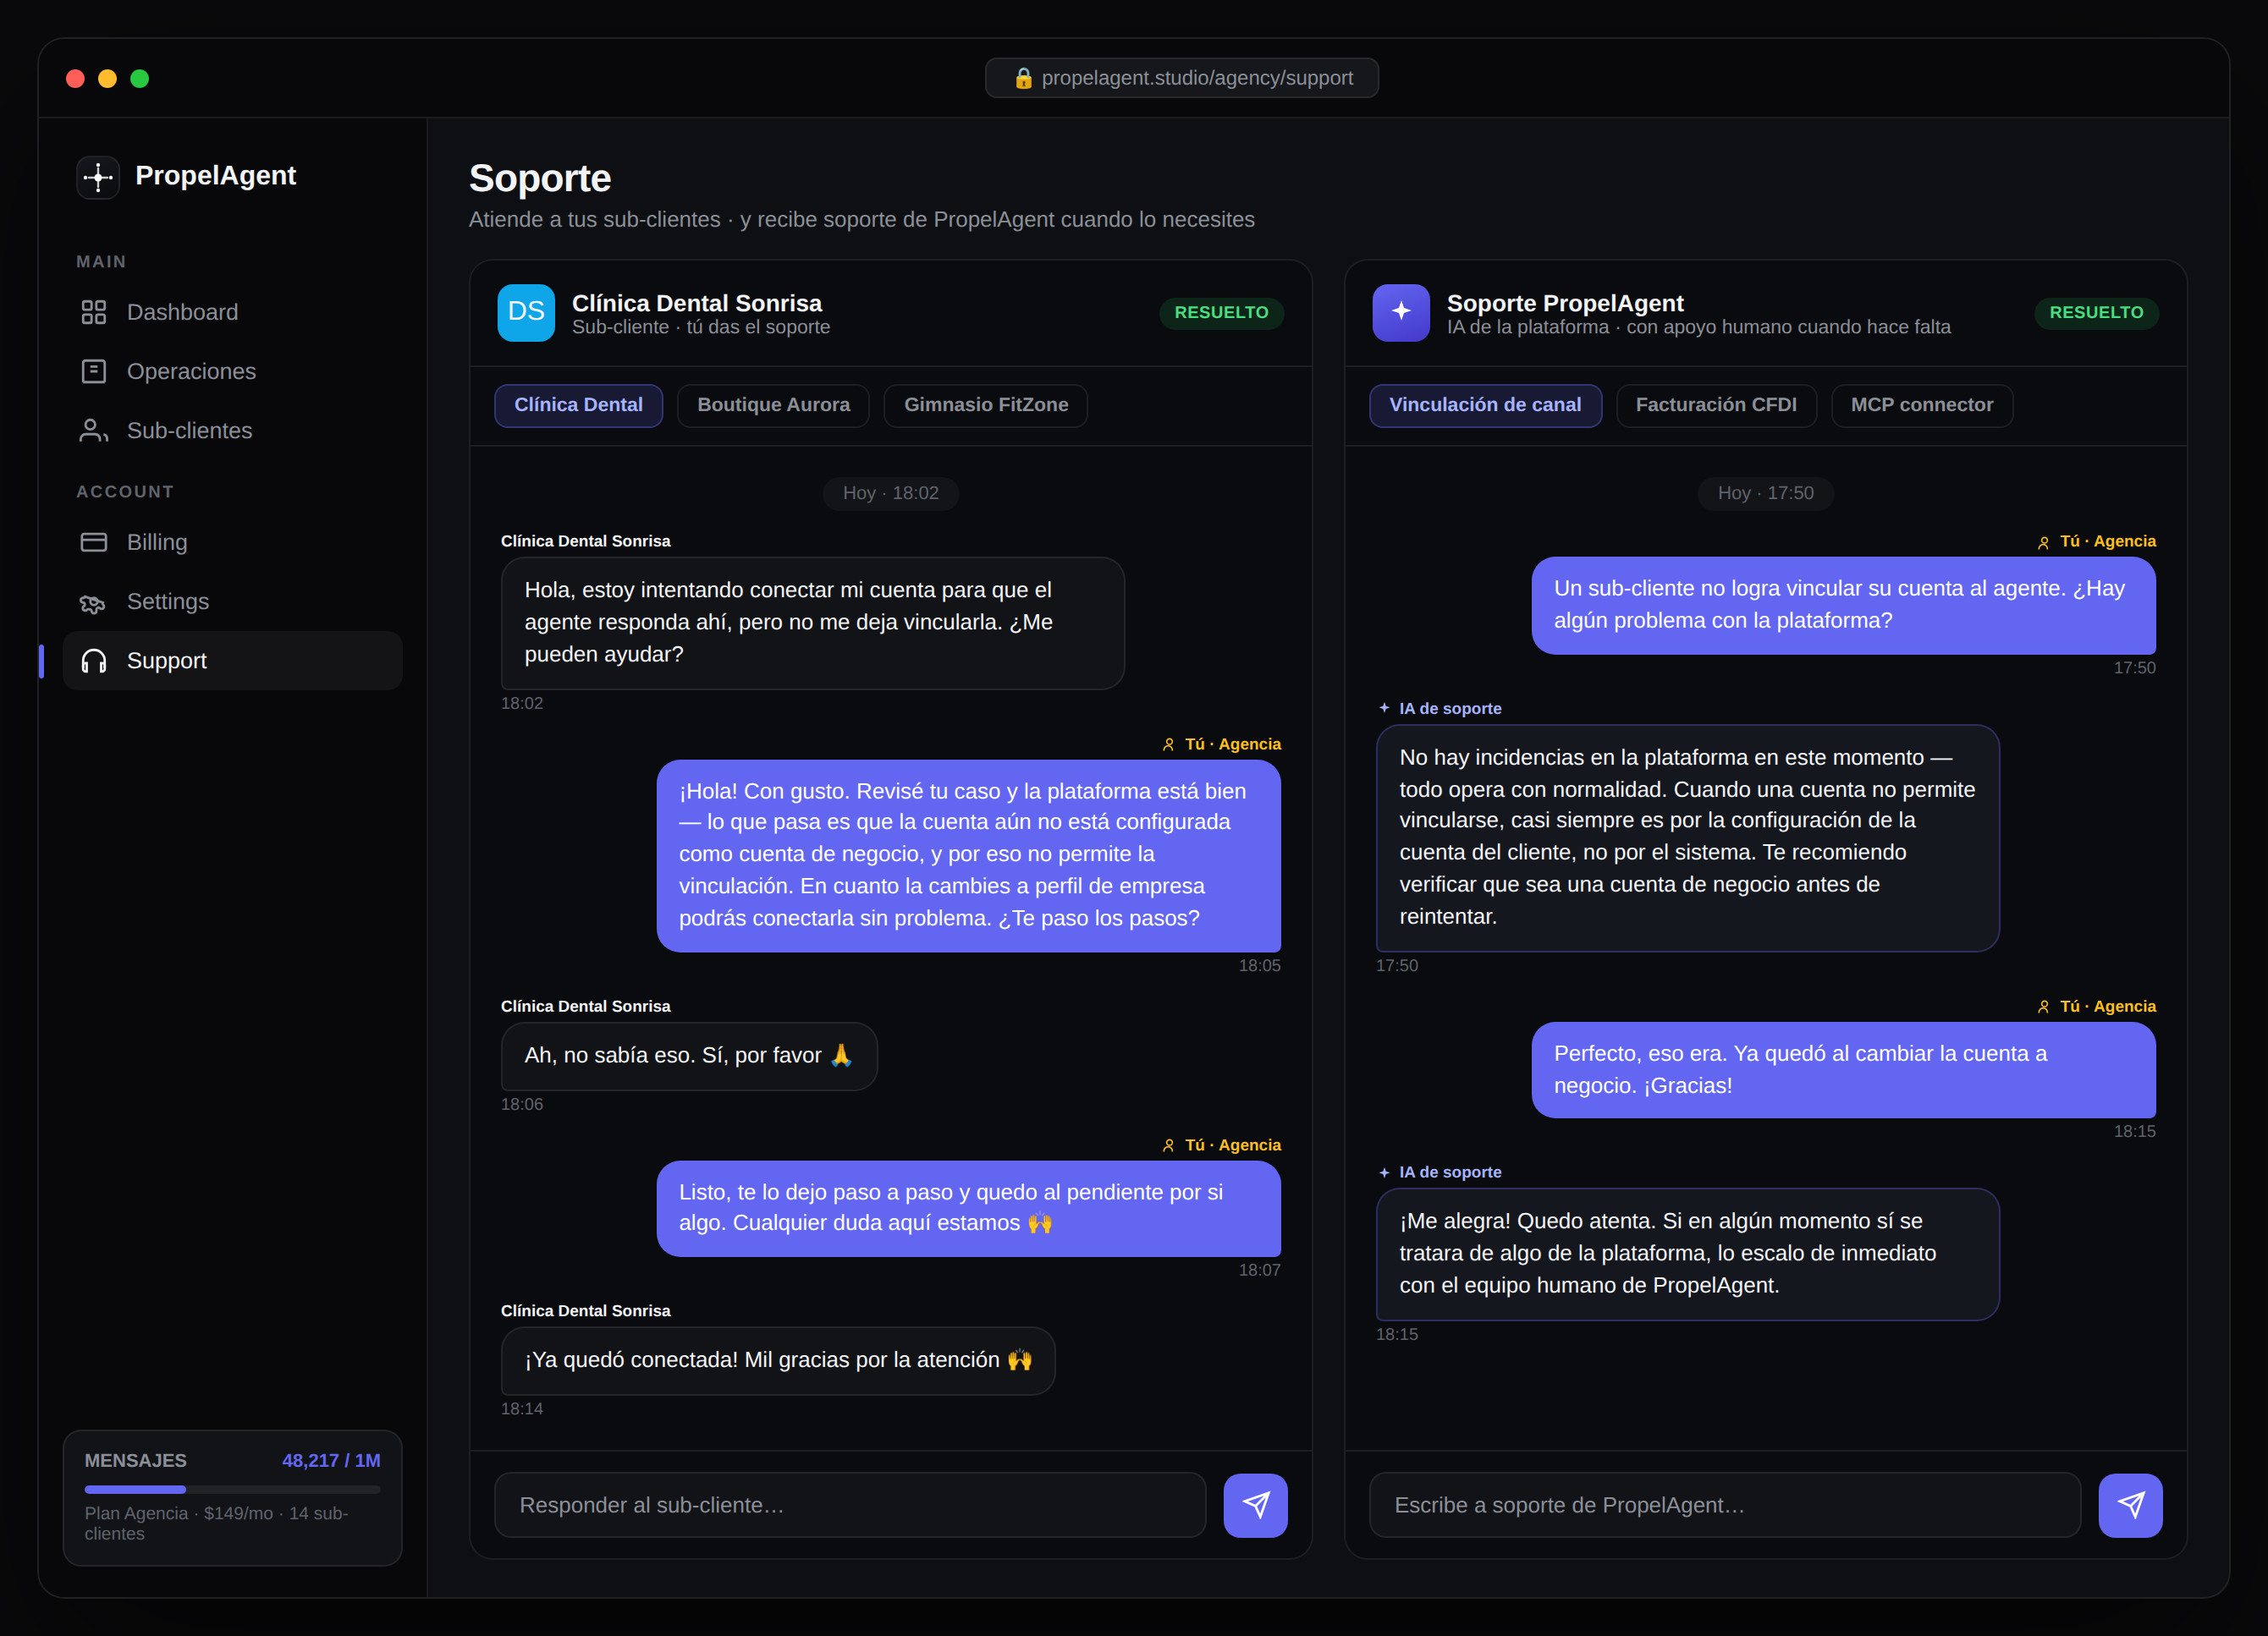Send reply to the sub-cliente
Image resolution: width=2268 pixels, height=1636 pixels.
pos(1255,1505)
